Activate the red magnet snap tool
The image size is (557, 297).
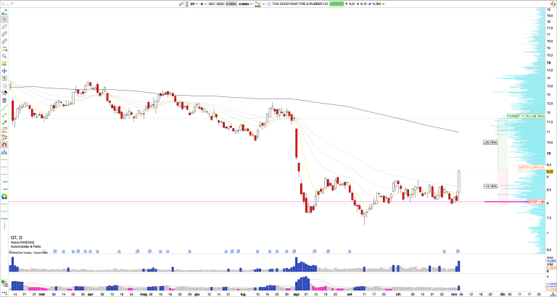point(4,154)
